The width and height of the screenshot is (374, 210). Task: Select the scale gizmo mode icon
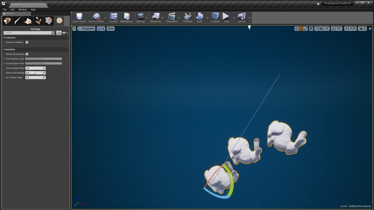click(x=306, y=29)
